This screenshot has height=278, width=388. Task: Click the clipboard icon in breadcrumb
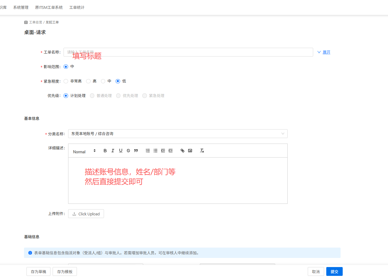coord(26,22)
